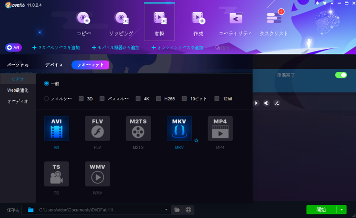Open advanced settings wrench icon

[x=266, y=103]
